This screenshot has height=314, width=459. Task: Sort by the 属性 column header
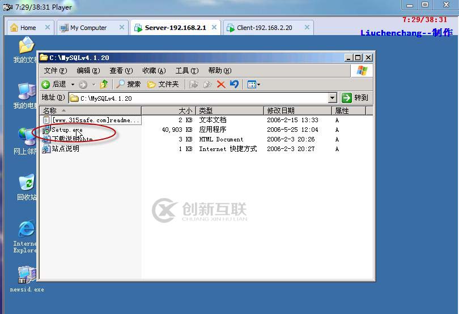pos(348,110)
